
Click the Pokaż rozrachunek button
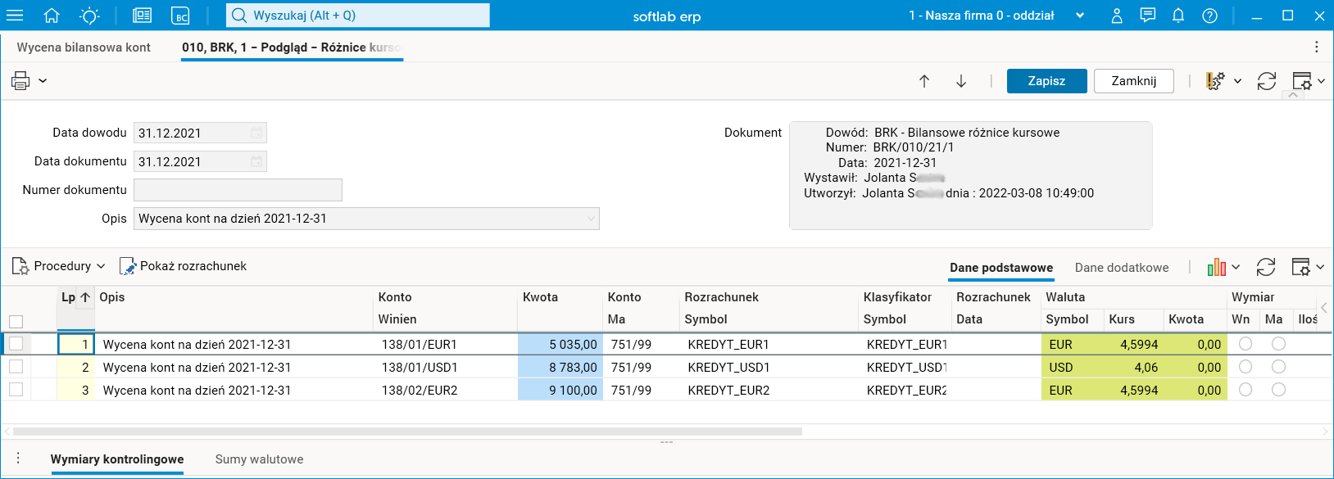click(184, 266)
